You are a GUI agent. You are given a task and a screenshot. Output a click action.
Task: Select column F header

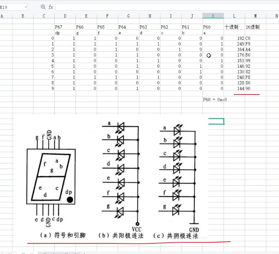pos(107,16)
